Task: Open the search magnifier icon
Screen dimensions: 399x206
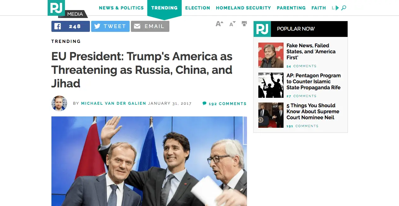Action: 344,8
